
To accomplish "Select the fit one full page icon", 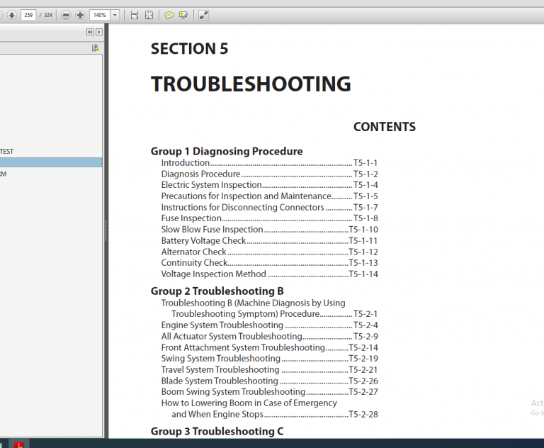I will click(x=149, y=15).
